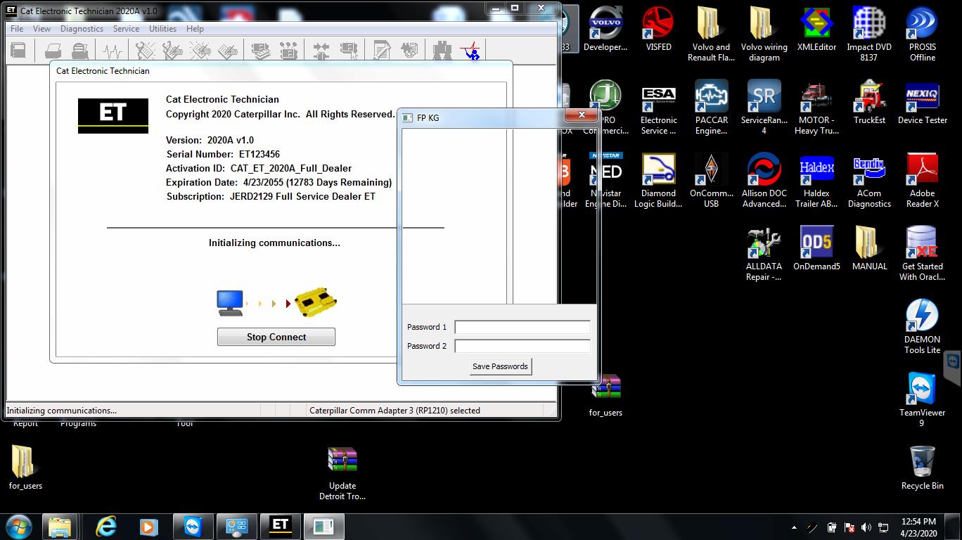
Task: Open the View menu
Action: pos(41,29)
